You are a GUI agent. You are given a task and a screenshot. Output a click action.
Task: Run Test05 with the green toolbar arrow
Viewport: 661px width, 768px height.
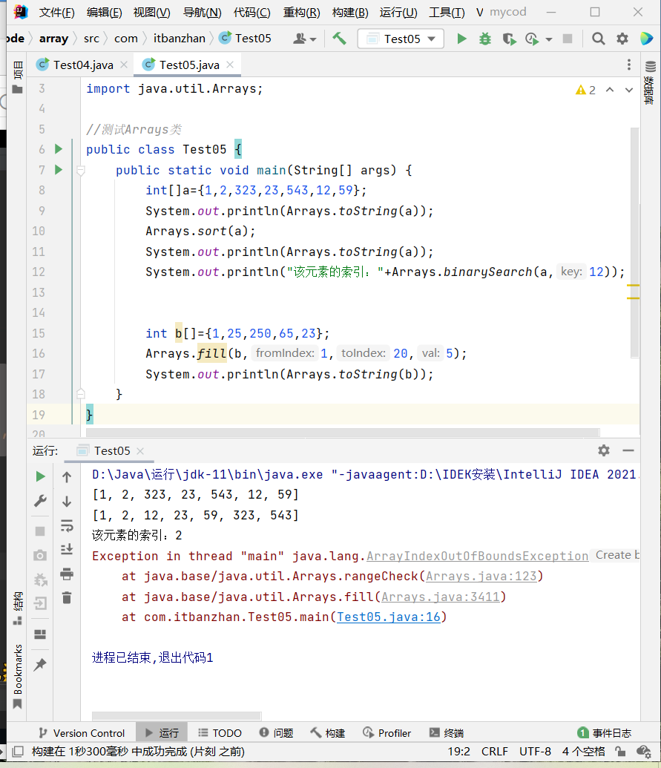pyautogui.click(x=461, y=39)
